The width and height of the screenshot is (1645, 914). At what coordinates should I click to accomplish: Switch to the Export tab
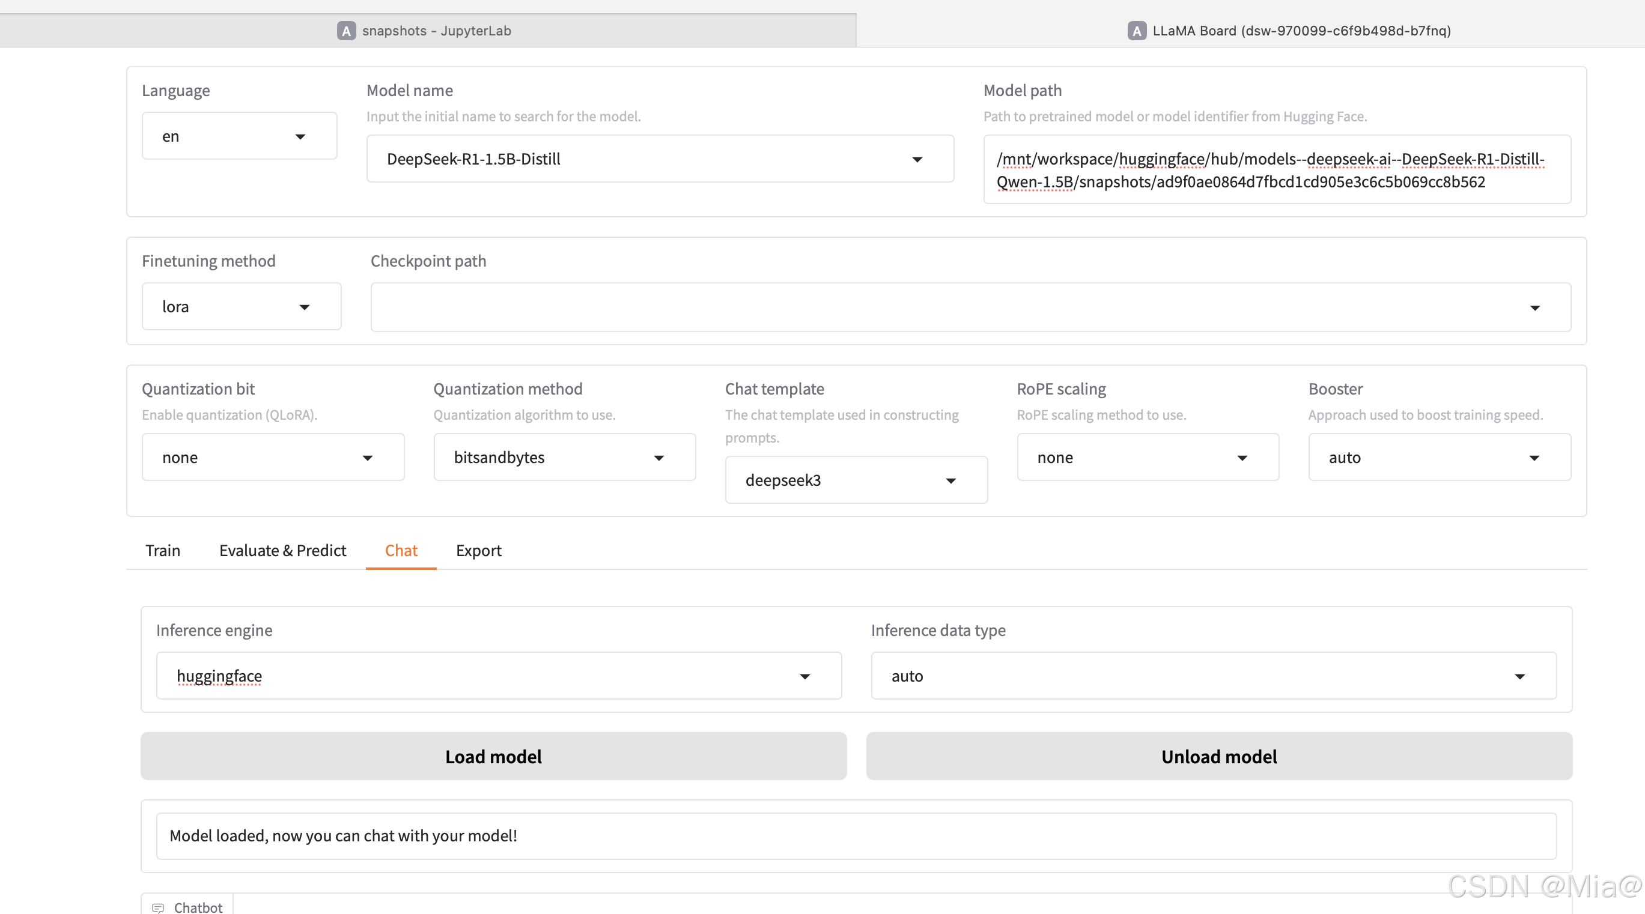[x=478, y=550]
